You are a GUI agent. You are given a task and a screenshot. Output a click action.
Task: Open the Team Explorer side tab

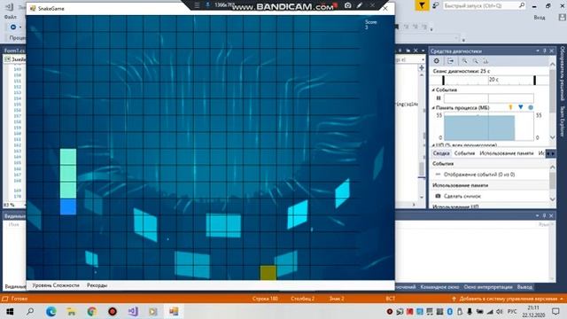(563, 121)
